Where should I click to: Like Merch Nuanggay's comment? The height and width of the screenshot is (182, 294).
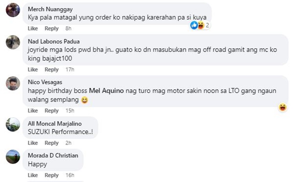33,29
